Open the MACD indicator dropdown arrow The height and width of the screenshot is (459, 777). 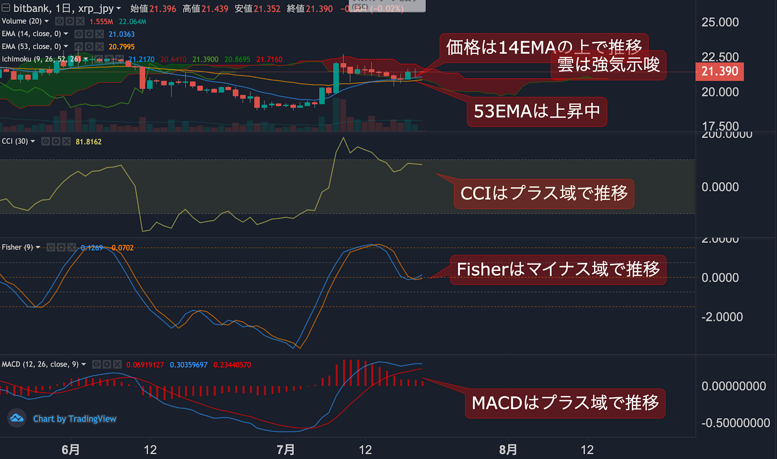84,364
